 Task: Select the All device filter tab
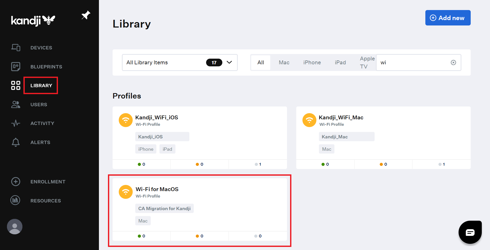point(261,62)
